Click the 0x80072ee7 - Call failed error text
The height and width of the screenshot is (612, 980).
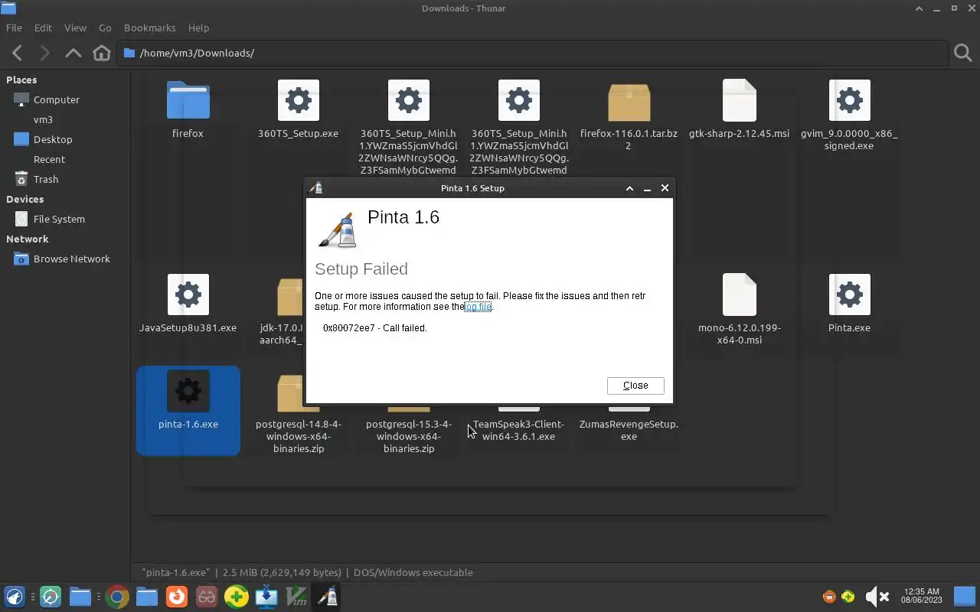click(375, 327)
